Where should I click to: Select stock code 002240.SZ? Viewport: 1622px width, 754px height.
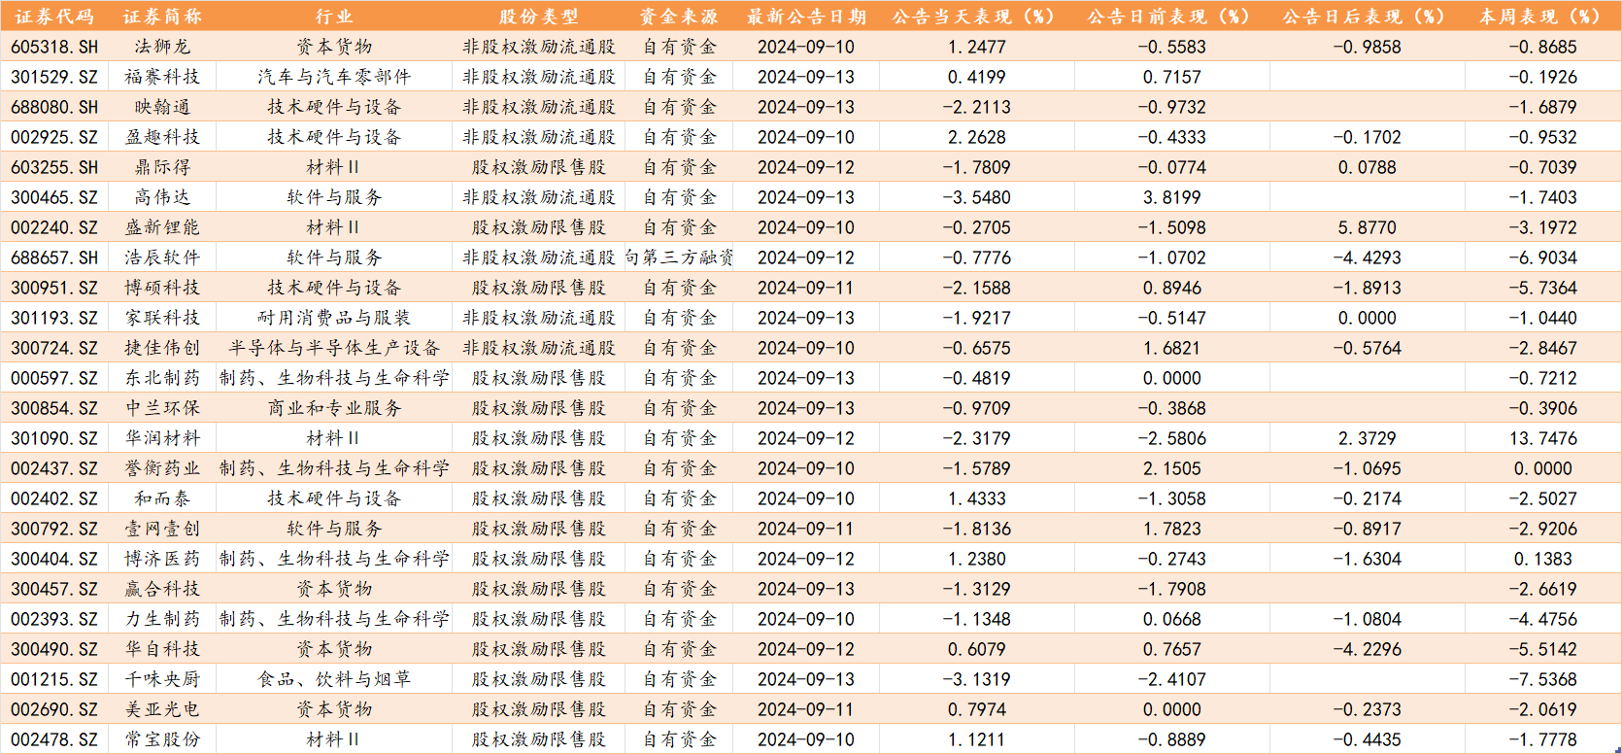[54, 227]
